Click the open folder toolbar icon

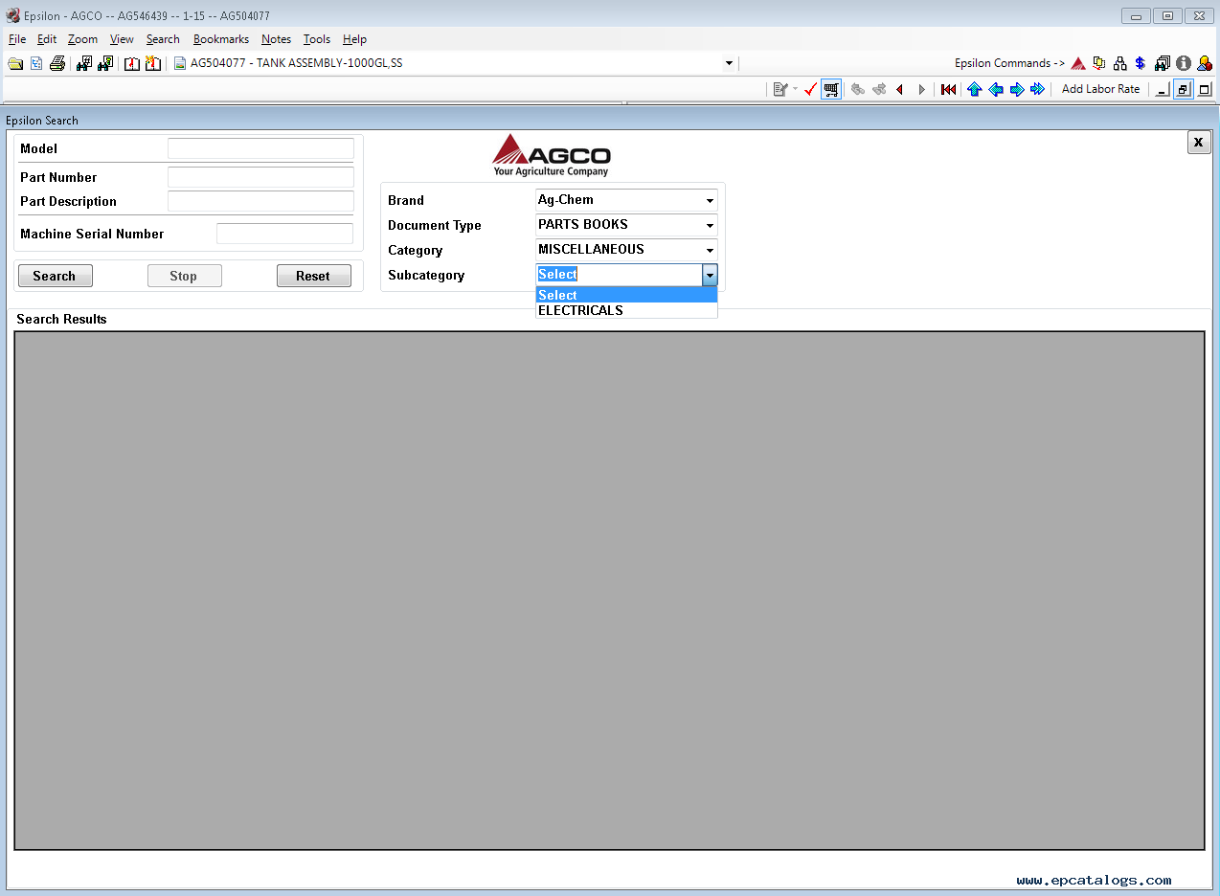click(x=15, y=63)
